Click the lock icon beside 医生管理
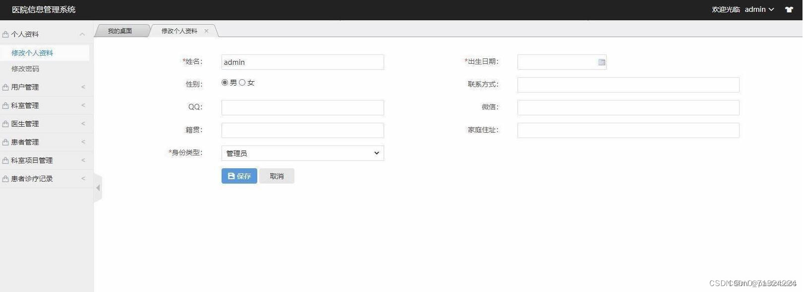 click(x=5, y=124)
